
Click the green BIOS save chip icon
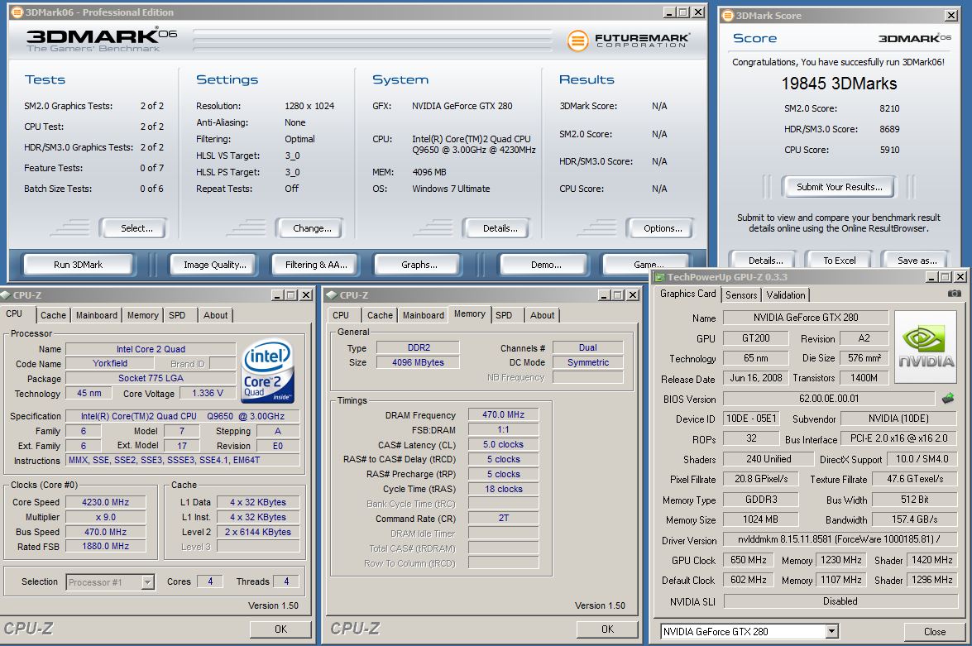tap(948, 399)
